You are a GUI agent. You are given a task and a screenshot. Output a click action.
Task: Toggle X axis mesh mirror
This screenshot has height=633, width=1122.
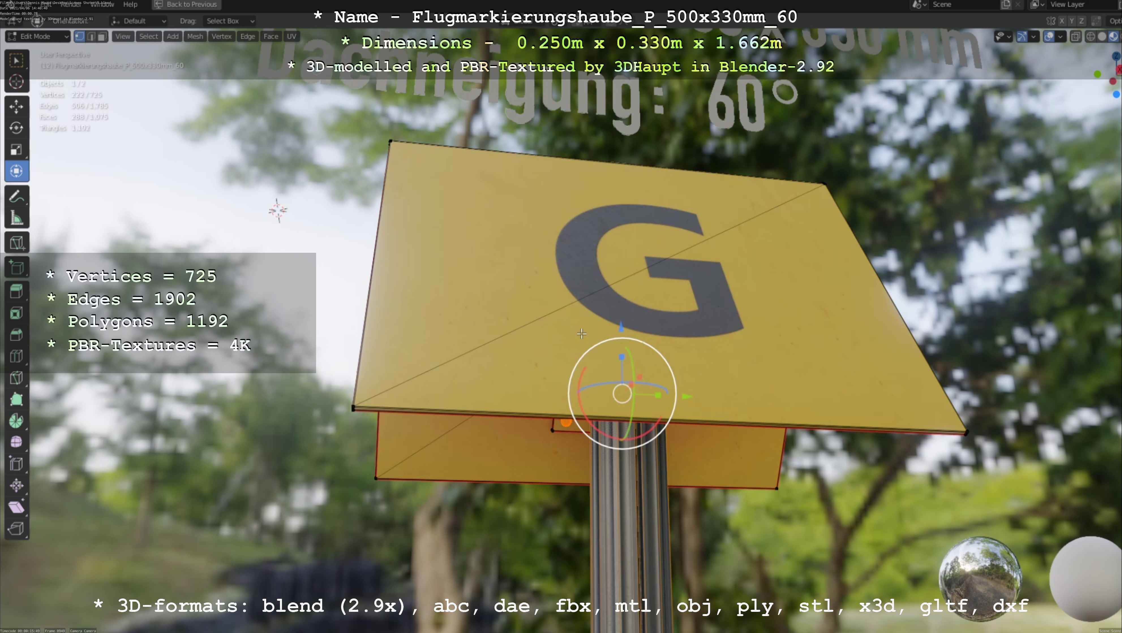(x=1062, y=21)
